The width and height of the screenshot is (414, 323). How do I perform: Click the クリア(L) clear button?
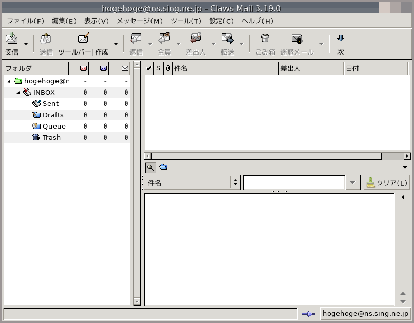387,183
